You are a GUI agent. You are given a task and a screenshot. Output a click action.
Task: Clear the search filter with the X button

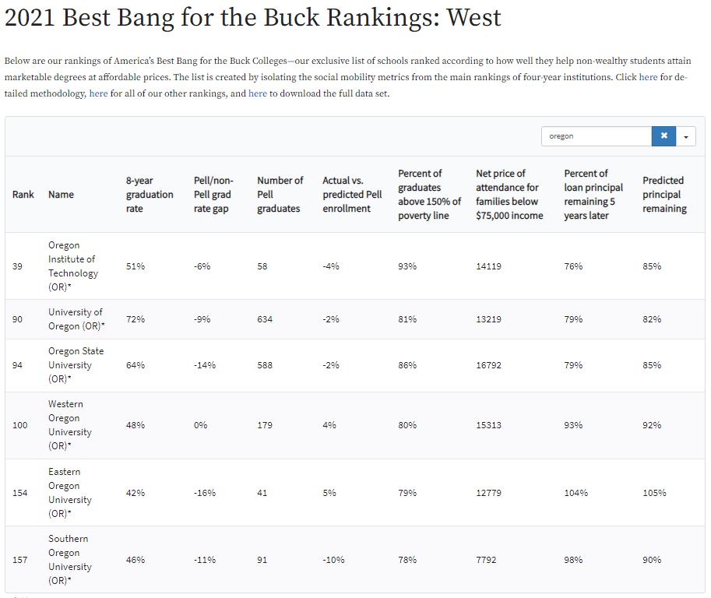(663, 136)
